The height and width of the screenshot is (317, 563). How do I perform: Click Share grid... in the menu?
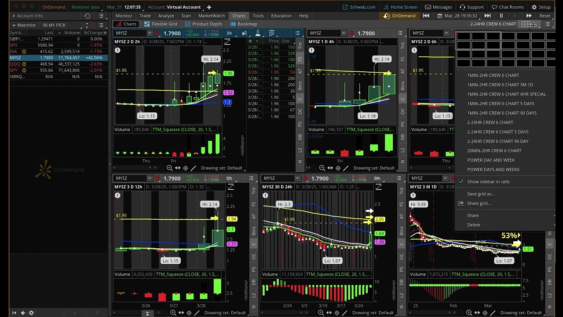click(479, 203)
